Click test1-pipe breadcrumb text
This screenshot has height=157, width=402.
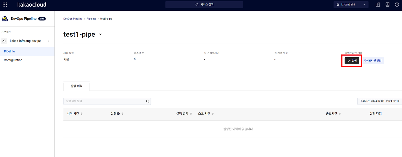(106, 19)
